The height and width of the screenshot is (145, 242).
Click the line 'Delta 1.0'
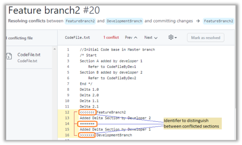[x=89, y=90]
